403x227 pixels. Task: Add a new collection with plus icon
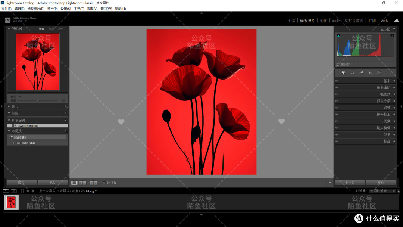(66, 131)
